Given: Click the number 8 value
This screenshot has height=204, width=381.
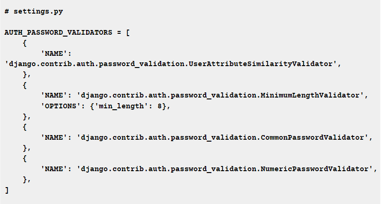Looking at the screenshot, I should 159,106.
